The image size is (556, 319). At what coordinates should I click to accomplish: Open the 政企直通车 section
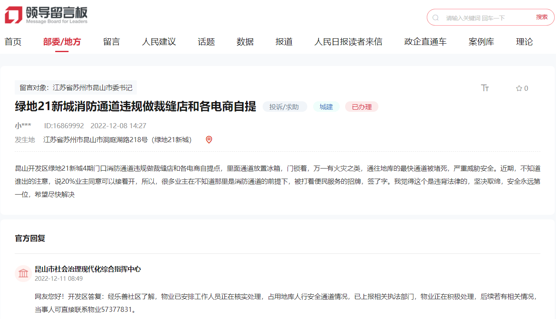click(x=425, y=42)
